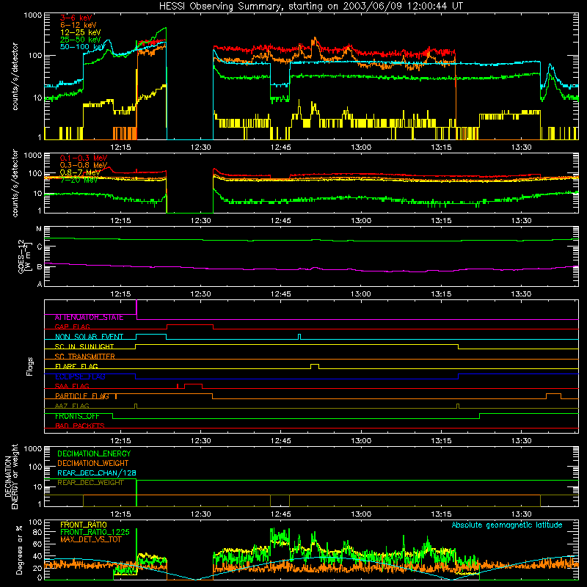Image resolution: width=587 pixels, height=587 pixels.
Task: Click the 12-25 keV legend entry
Action: (x=81, y=32)
